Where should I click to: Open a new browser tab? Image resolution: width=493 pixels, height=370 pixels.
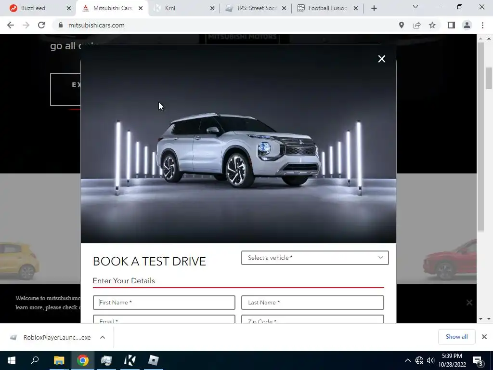pos(374,8)
